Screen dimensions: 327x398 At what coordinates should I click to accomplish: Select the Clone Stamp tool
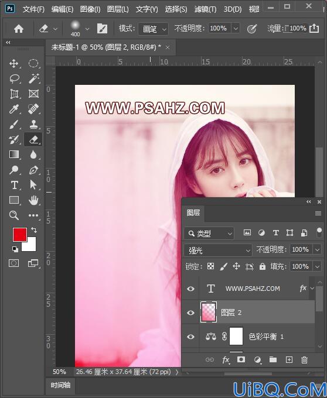pos(33,124)
